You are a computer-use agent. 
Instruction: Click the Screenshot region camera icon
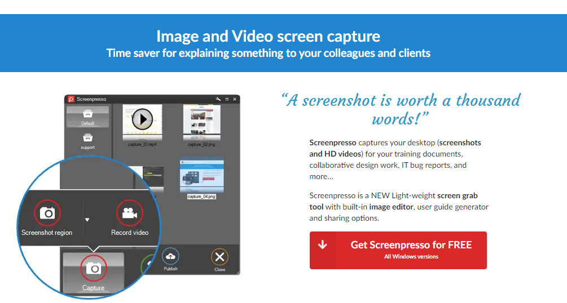(47, 213)
